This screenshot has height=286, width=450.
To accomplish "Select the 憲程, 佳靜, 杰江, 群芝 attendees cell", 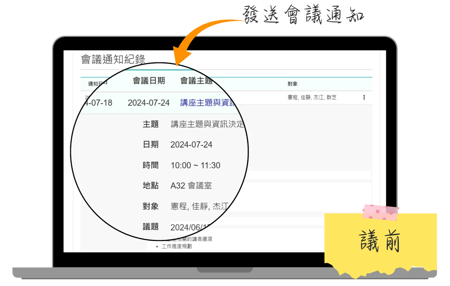I will (312, 97).
